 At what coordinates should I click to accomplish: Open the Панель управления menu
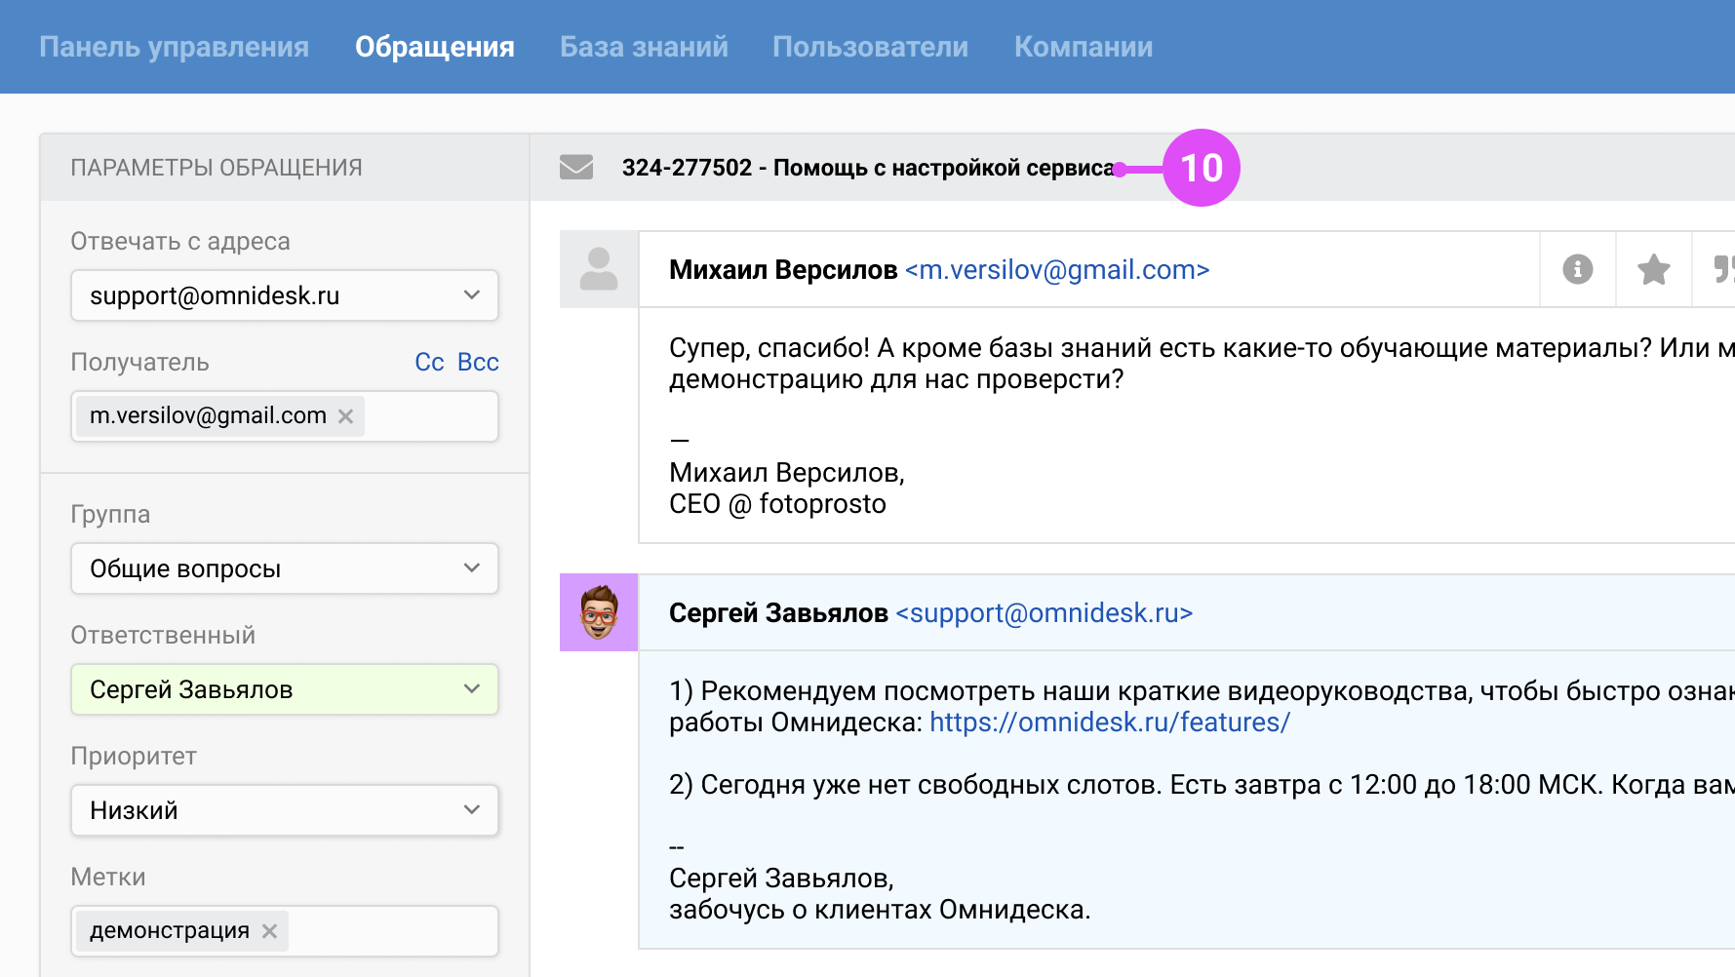coord(174,47)
